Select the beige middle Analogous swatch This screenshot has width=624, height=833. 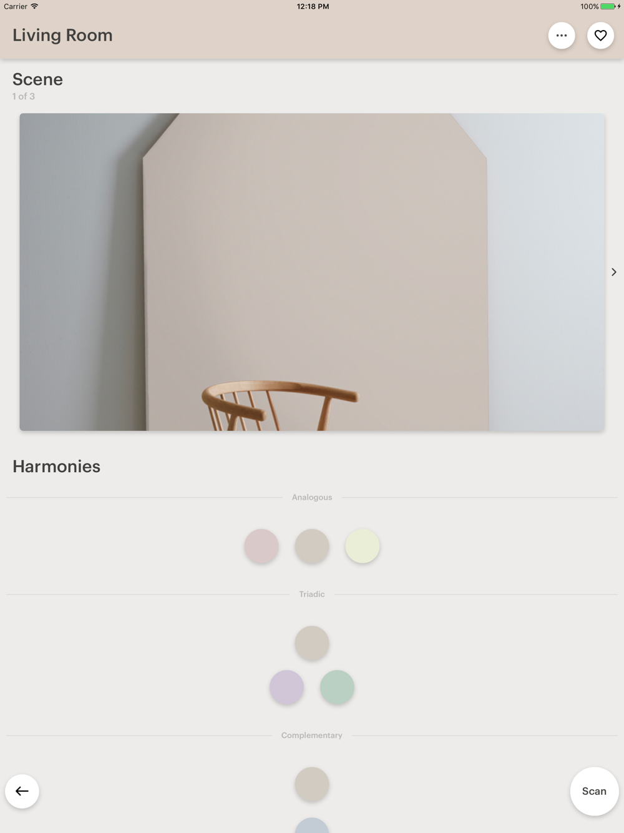click(x=312, y=546)
